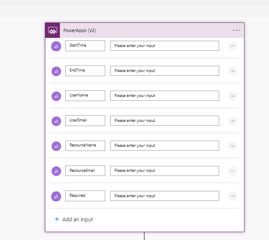Click the text type icon beside UserEmail
269x240 pixels.
click(56, 121)
